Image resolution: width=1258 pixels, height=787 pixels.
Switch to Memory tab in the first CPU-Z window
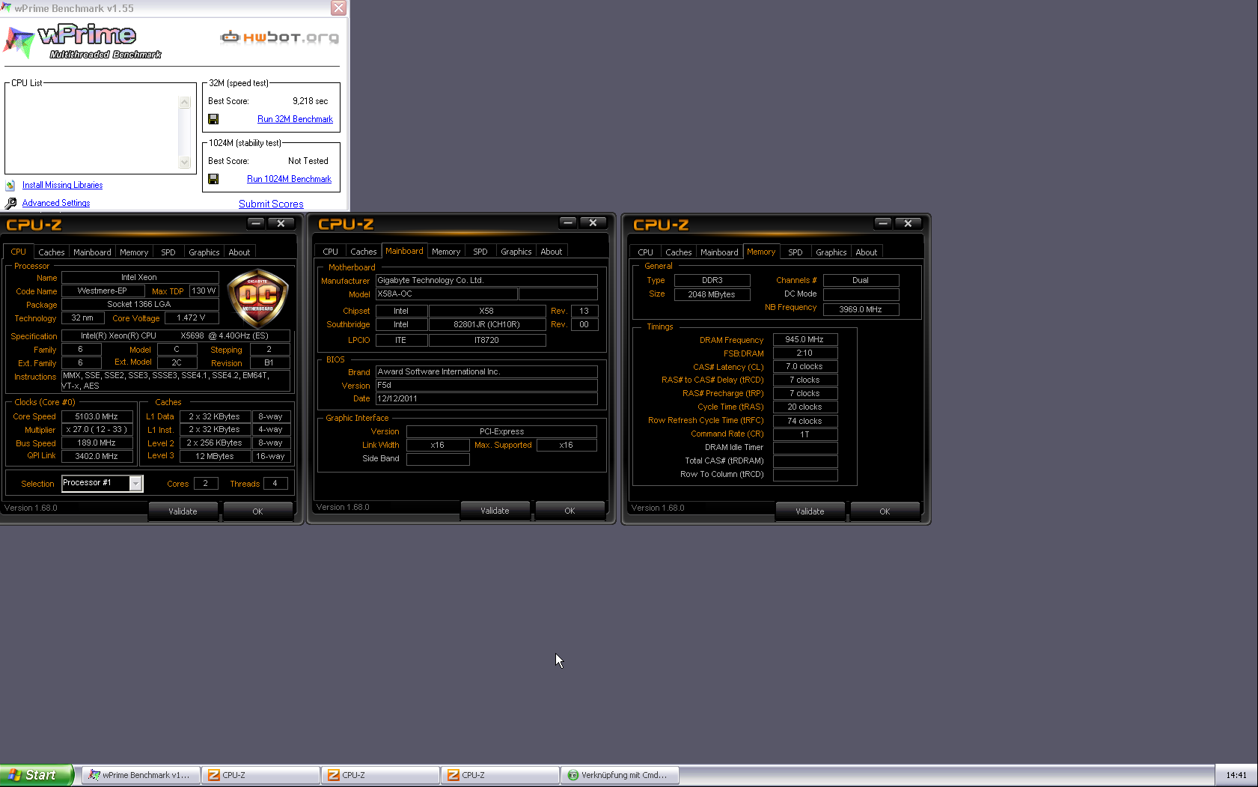134,252
